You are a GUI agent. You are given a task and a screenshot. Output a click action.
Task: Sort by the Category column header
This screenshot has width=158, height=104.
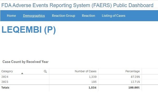pos(7,71)
